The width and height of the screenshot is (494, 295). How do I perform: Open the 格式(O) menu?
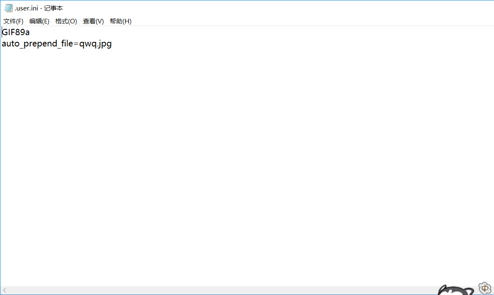click(66, 21)
